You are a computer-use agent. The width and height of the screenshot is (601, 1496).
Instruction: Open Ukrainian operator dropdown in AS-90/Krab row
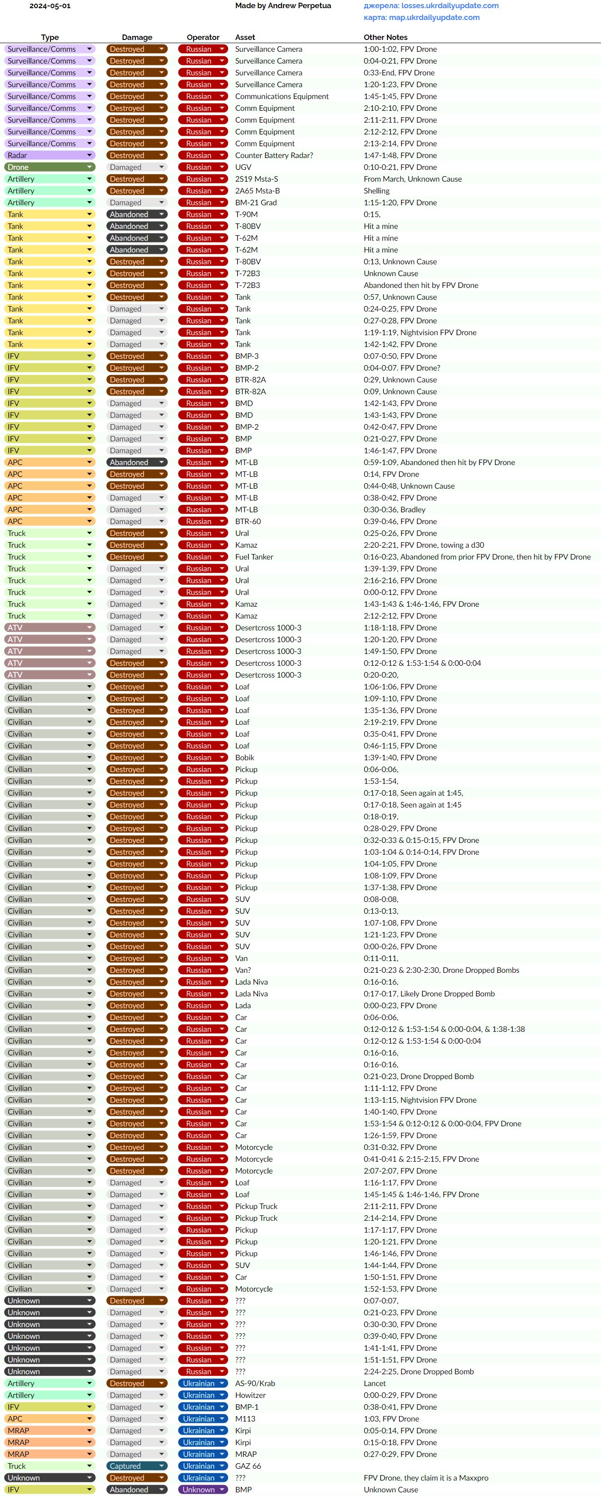click(x=203, y=1383)
